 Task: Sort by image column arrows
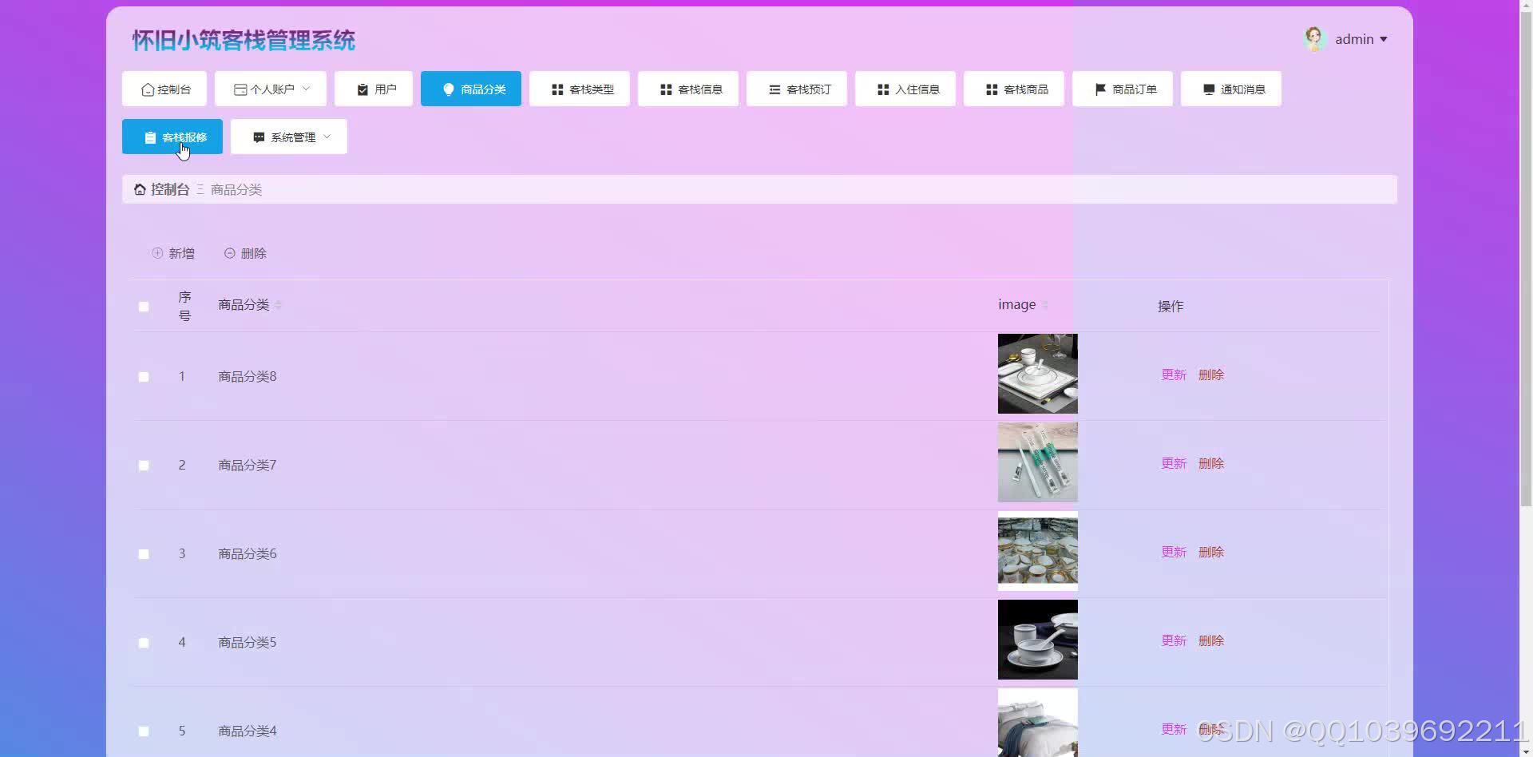(x=1044, y=305)
